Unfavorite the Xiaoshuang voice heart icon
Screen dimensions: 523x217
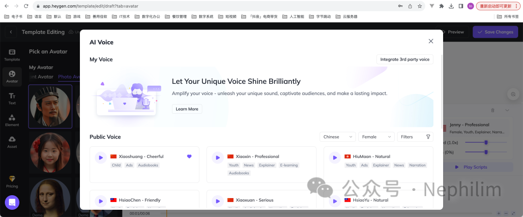point(189,156)
